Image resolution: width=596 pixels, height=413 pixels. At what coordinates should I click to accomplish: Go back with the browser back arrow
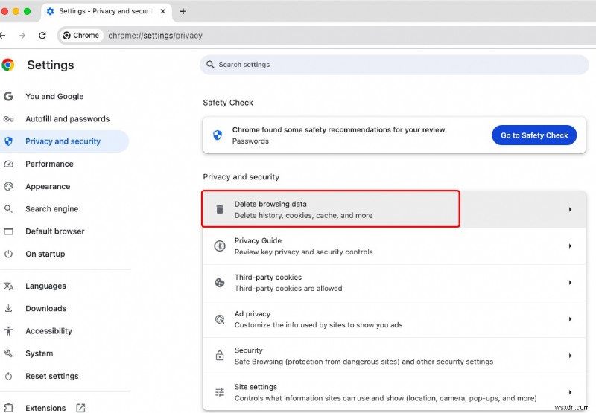click(x=2, y=35)
